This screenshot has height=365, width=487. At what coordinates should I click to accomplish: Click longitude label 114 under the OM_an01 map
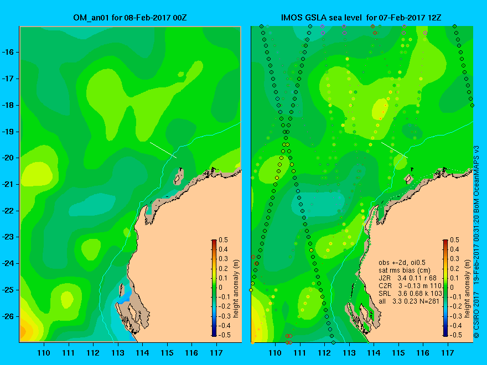point(142,353)
